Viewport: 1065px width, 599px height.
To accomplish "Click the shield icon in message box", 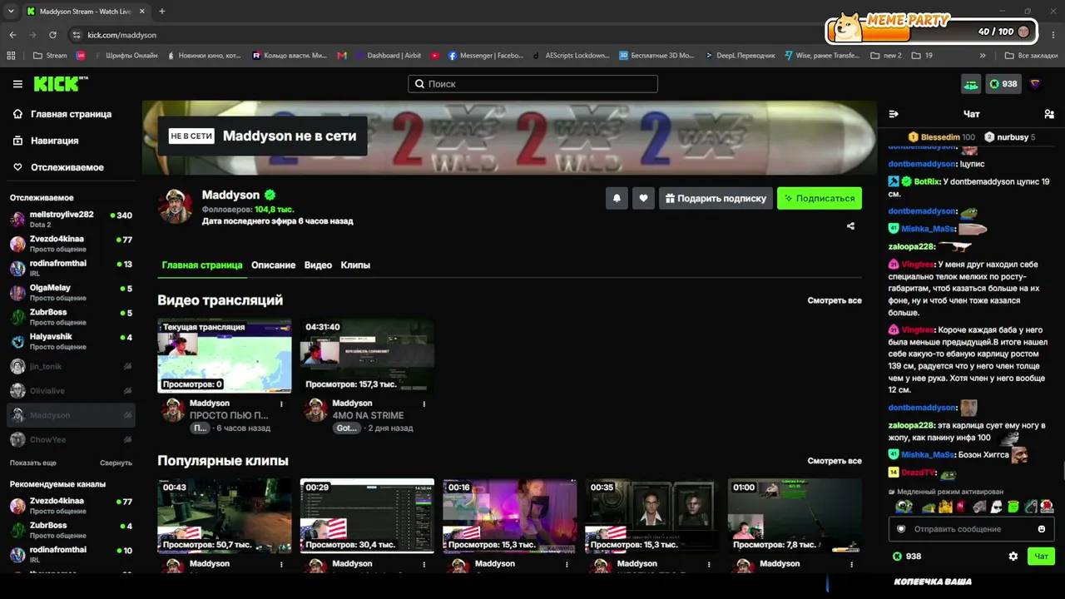I will click(x=901, y=529).
